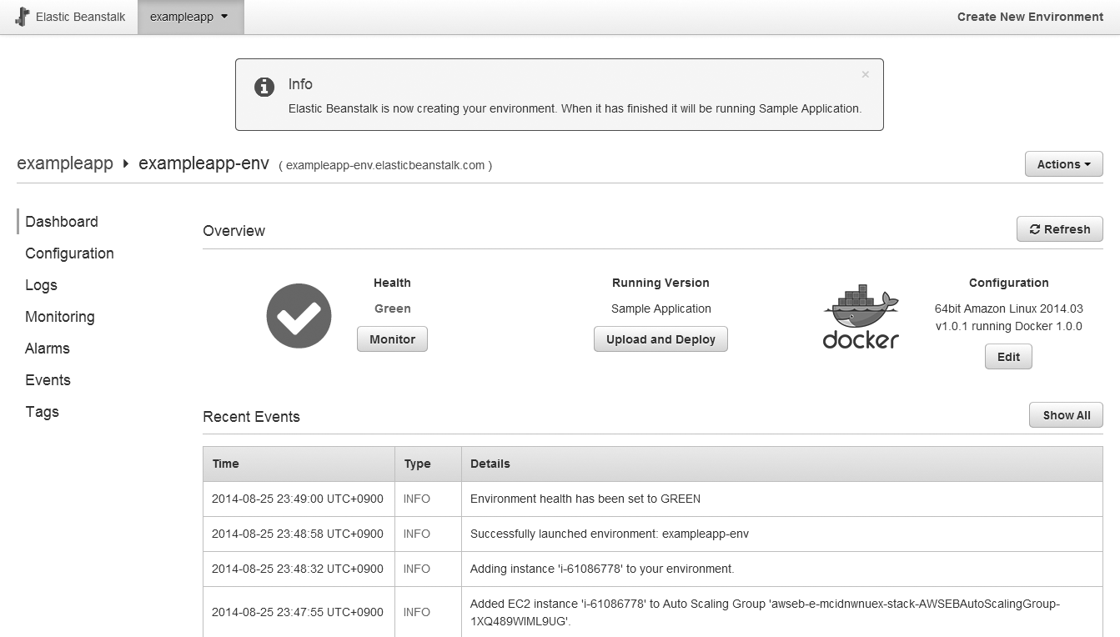Show All recent events
This screenshot has width=1120, height=637.
(x=1066, y=415)
